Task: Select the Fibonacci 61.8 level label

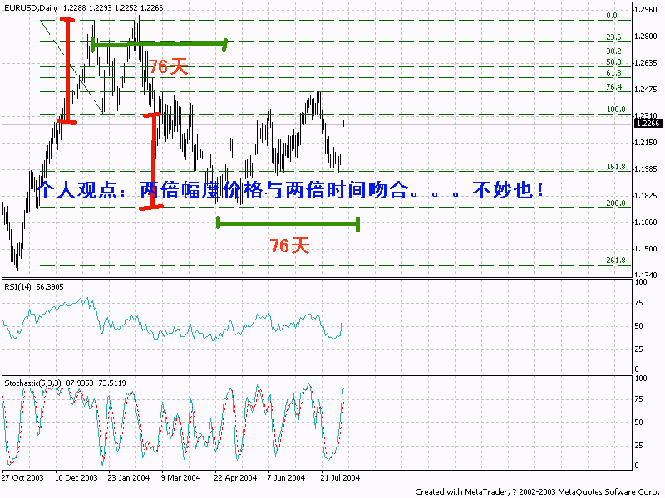Action: [613, 73]
